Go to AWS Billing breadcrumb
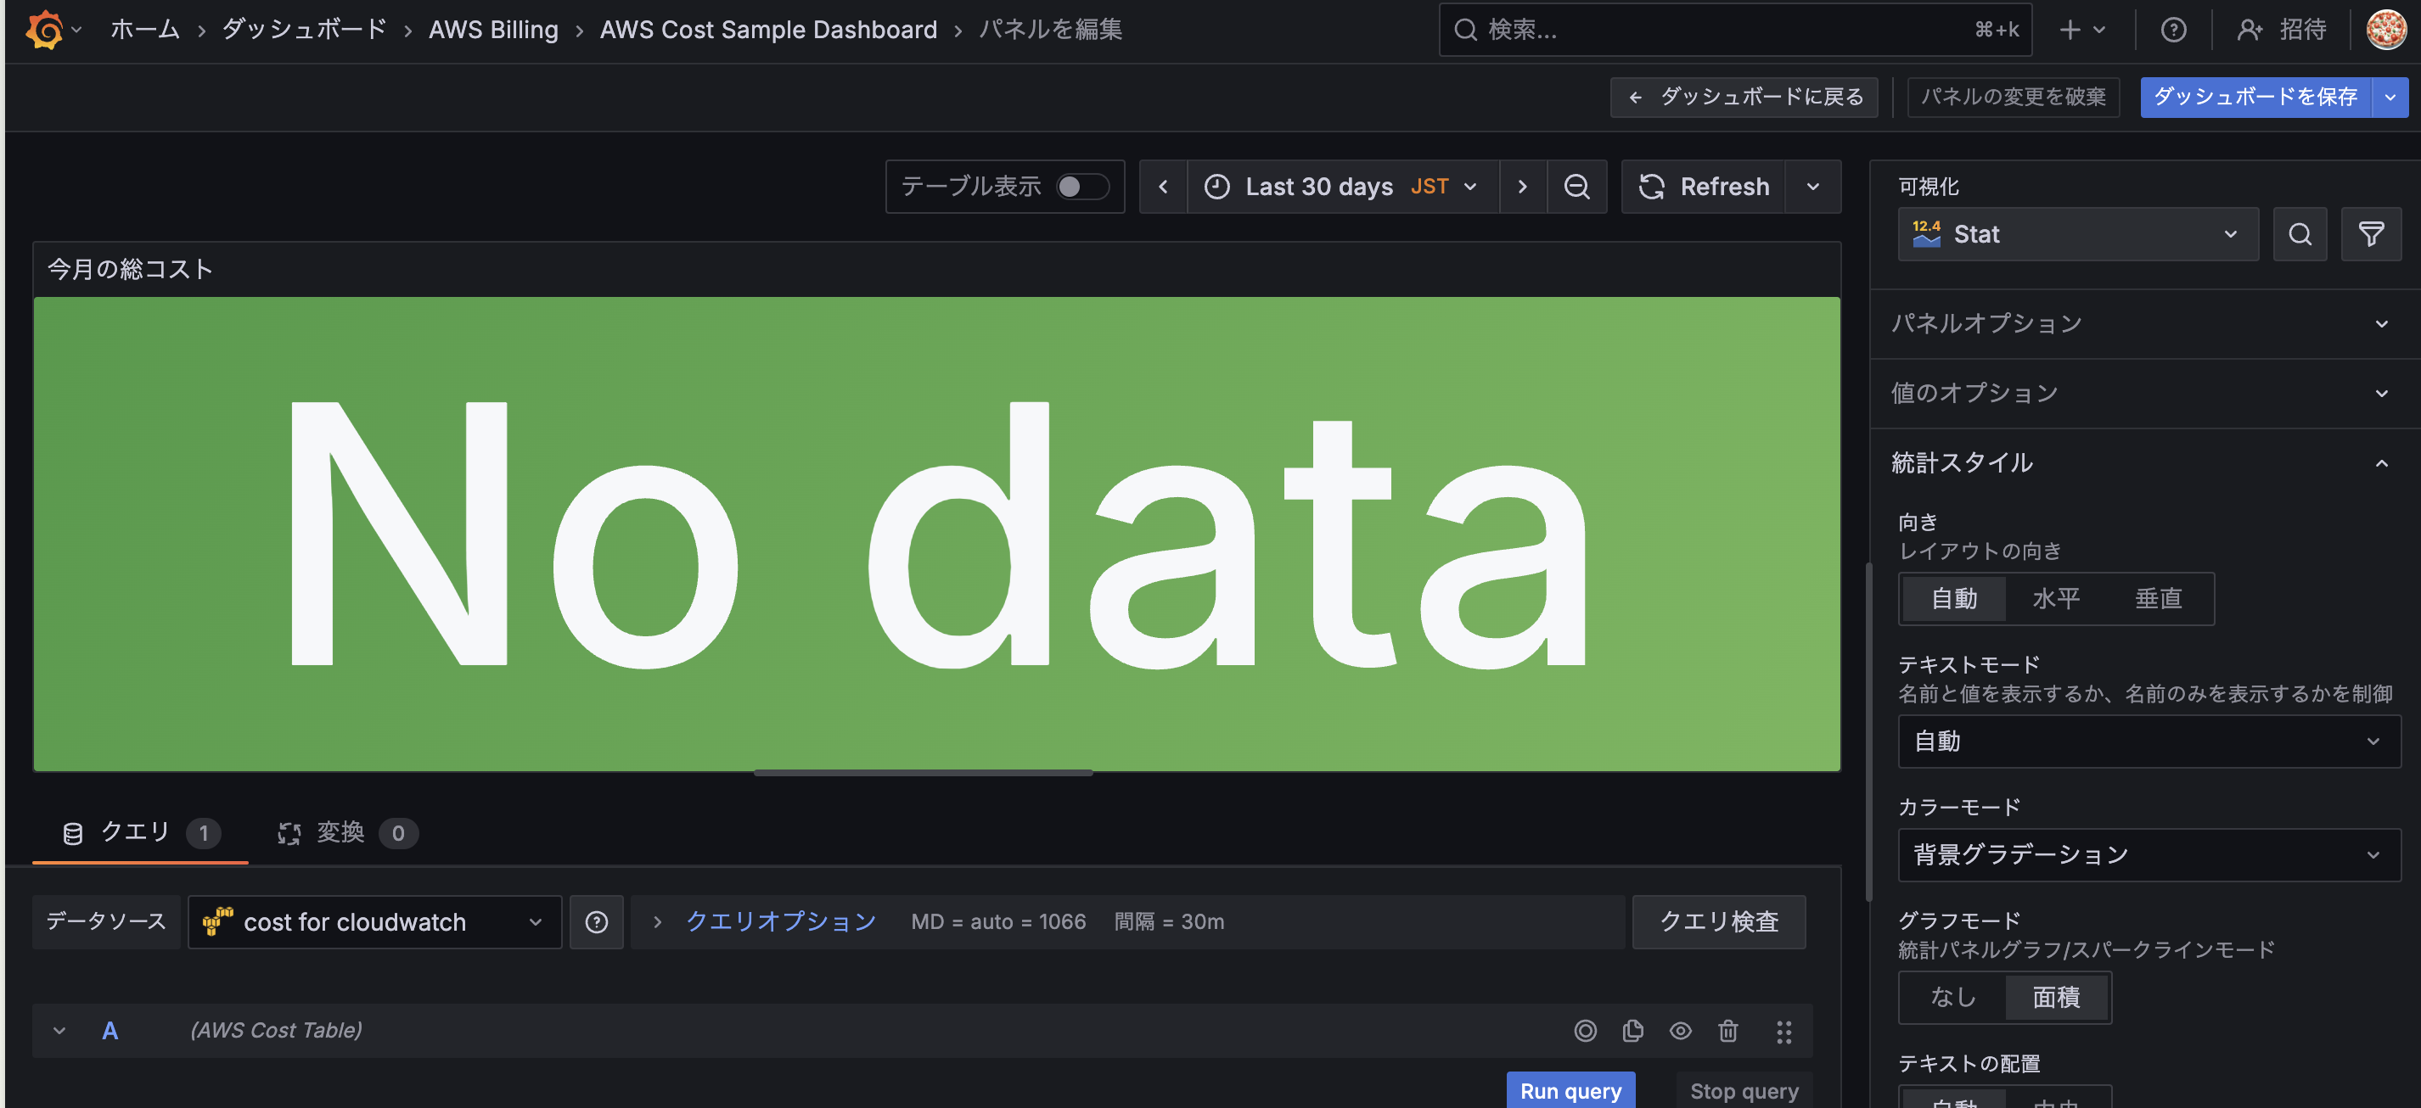 tap(493, 30)
